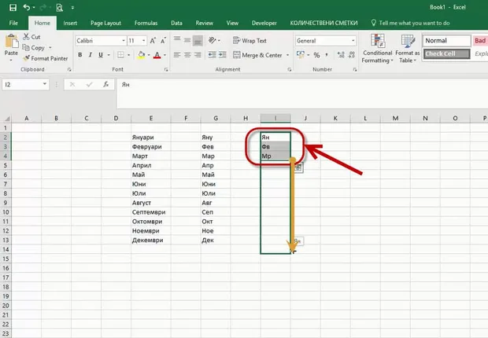Click the Borders icon

pos(120,55)
